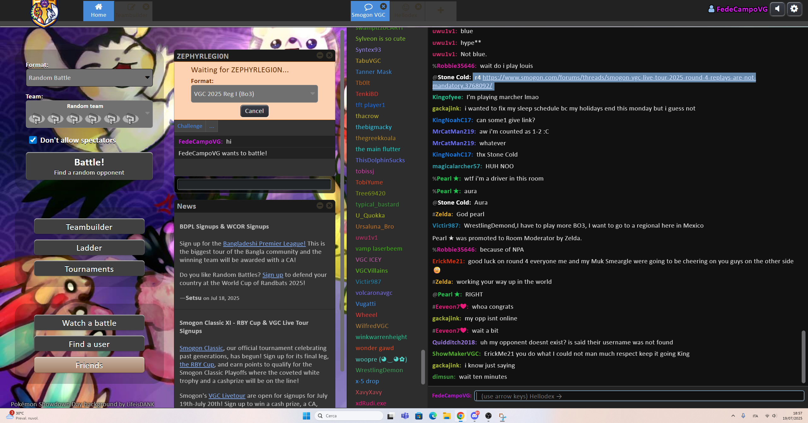808x423 pixels.
Task: Open VGC 2025 Reg I (Bo3) format dropdown
Action: click(x=254, y=94)
